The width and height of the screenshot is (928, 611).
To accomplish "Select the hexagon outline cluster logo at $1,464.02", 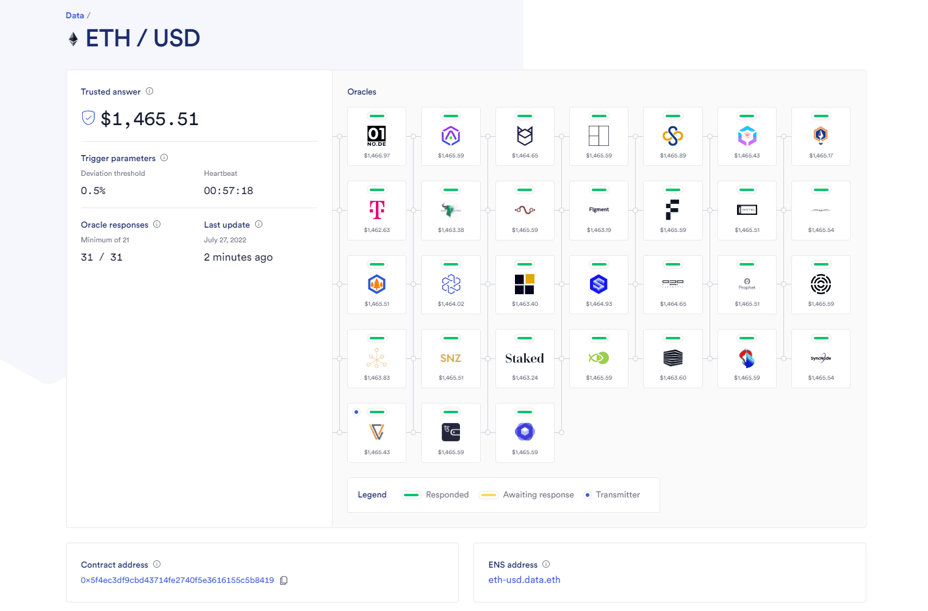I will (451, 284).
